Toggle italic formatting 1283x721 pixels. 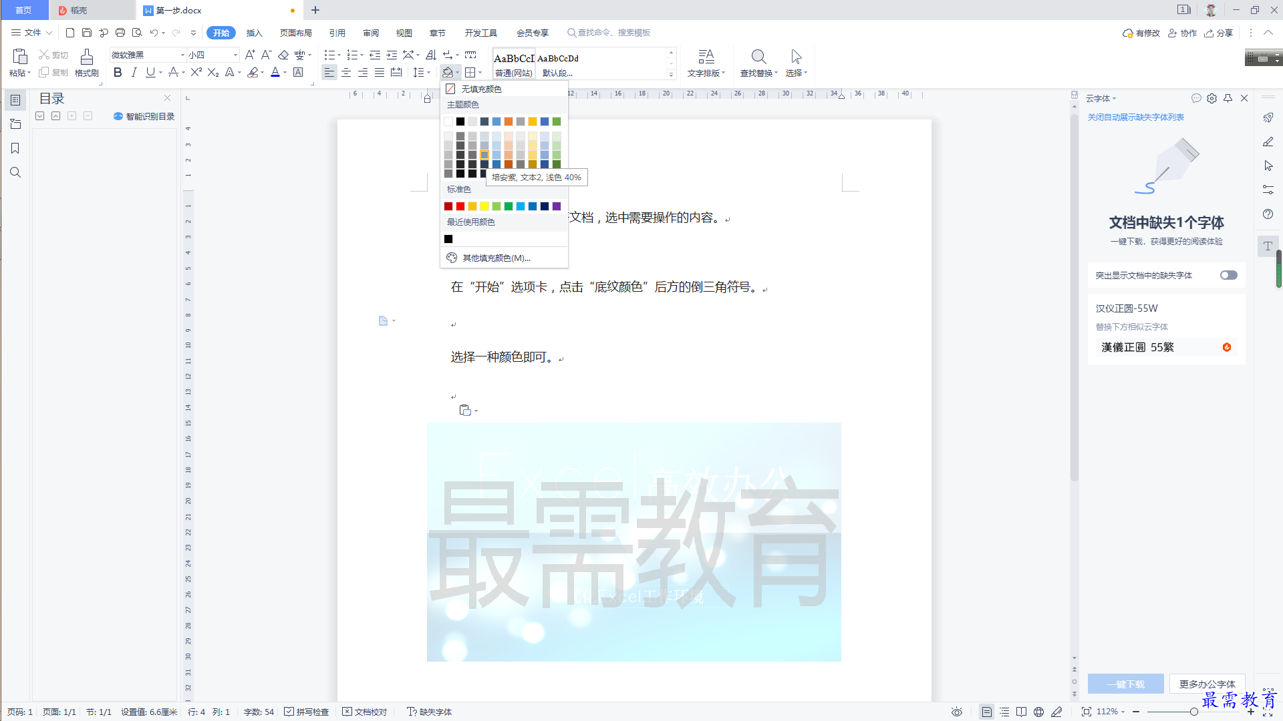(x=134, y=73)
